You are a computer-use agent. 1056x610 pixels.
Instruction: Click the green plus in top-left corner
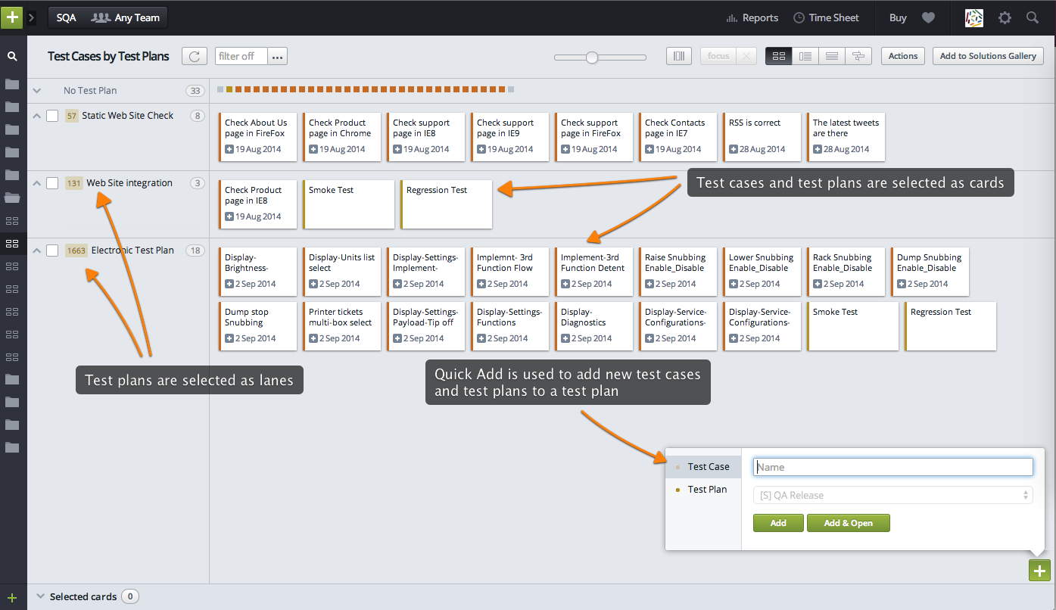[11, 17]
